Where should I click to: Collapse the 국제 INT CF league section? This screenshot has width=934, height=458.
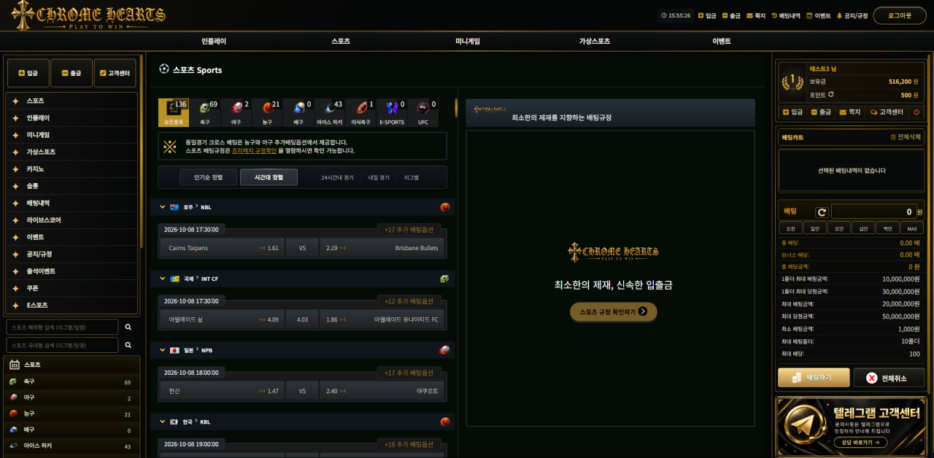click(x=163, y=279)
